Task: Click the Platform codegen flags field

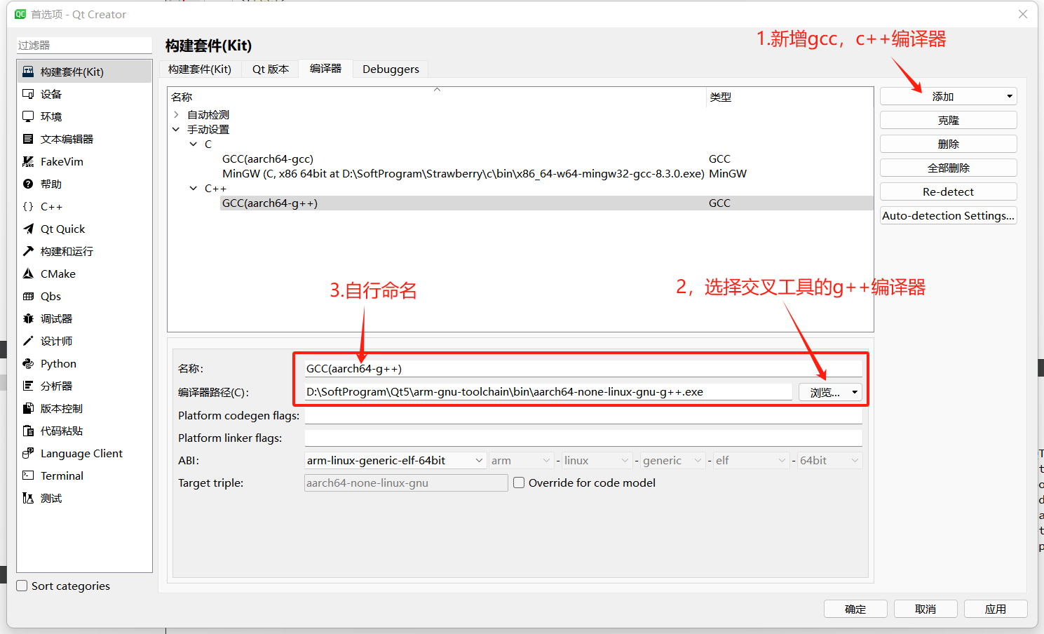Action: click(x=583, y=415)
